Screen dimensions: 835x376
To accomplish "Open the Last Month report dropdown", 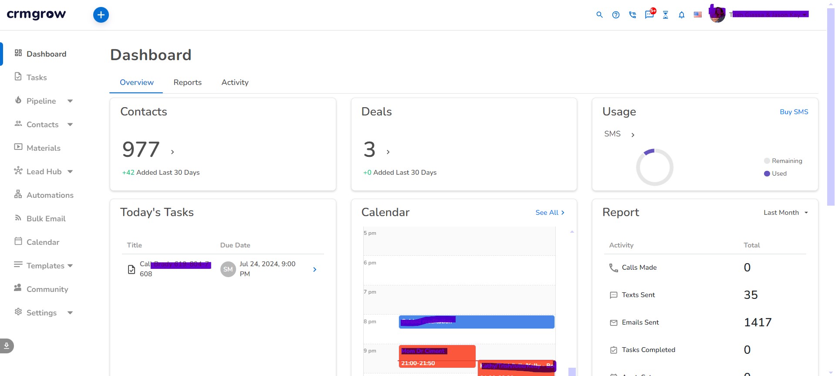I will (785, 213).
